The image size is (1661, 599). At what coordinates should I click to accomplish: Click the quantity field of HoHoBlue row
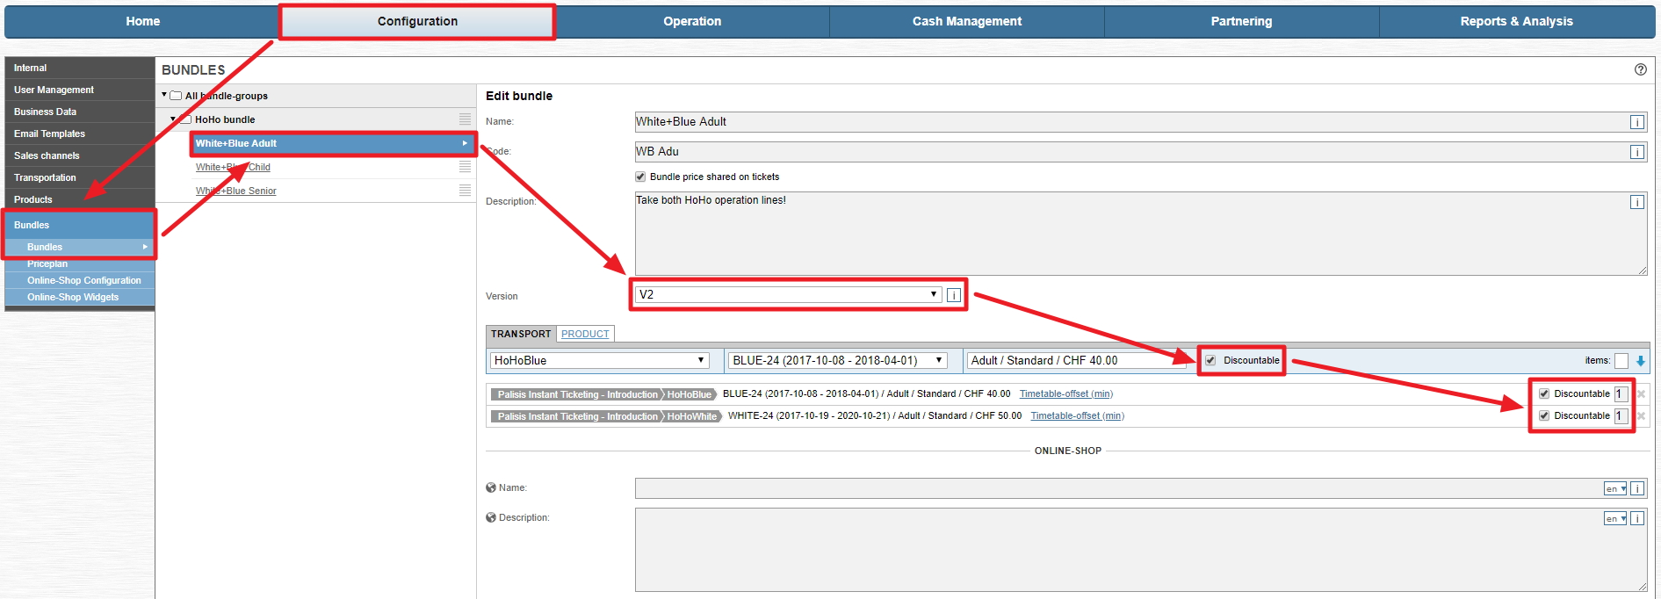pos(1621,393)
